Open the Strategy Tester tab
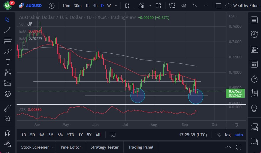This screenshot has height=153, width=261. 104,147
